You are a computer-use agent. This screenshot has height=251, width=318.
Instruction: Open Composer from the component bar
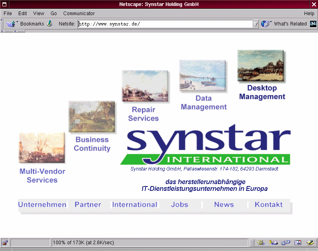click(x=310, y=243)
